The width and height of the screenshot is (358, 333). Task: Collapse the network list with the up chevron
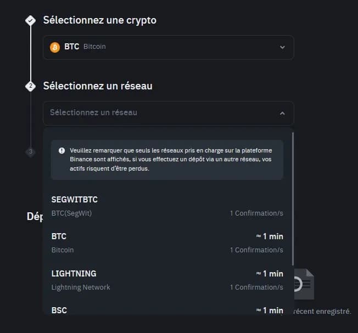tap(282, 113)
